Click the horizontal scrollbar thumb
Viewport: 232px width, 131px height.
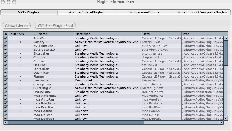76,123
